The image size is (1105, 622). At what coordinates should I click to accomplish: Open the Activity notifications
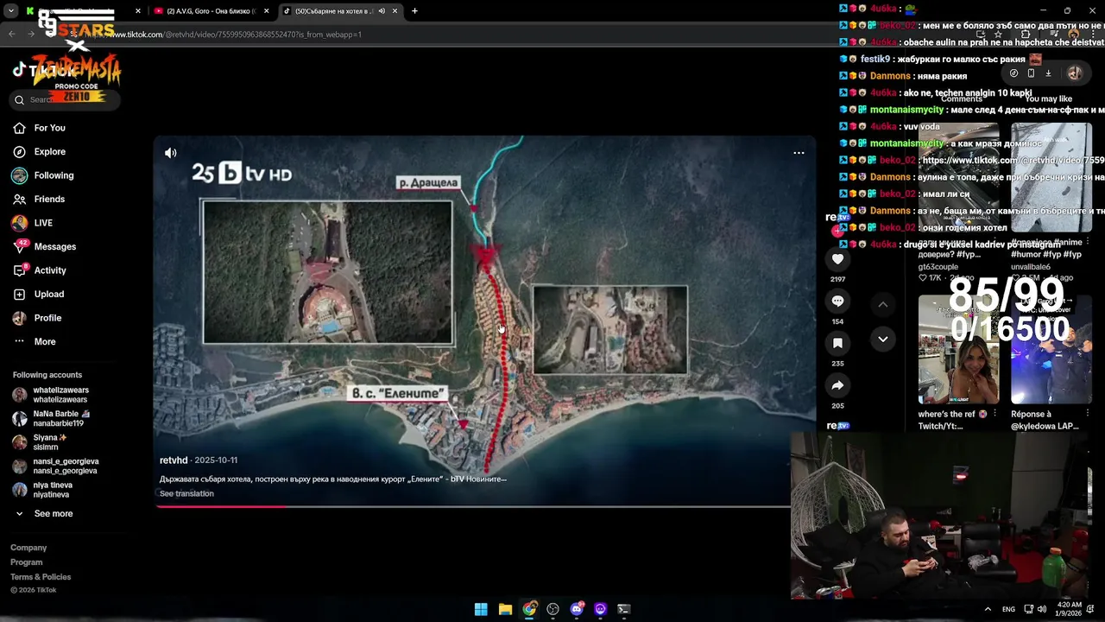[40, 270]
